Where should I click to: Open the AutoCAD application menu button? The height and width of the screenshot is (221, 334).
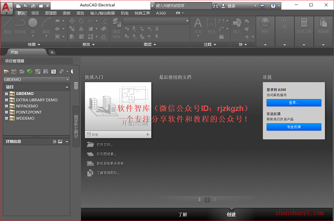click(x=6, y=8)
